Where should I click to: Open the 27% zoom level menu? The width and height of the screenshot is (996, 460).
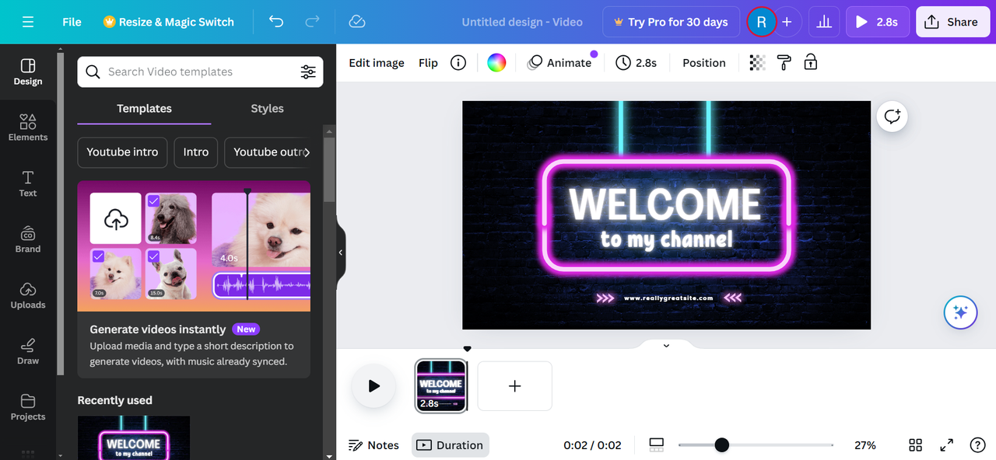click(x=864, y=445)
